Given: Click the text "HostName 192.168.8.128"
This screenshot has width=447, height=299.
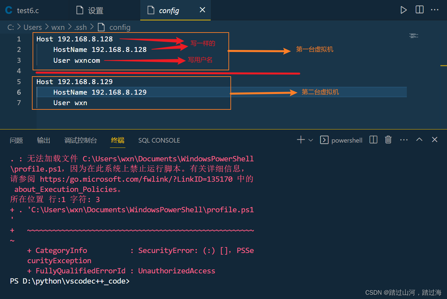Looking at the screenshot, I should [100, 50].
